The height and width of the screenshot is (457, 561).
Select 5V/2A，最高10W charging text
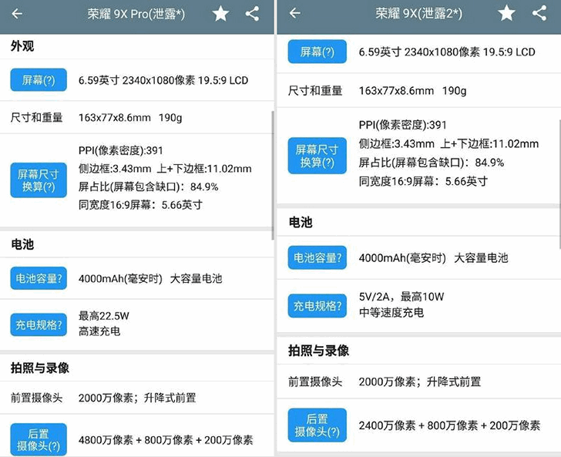(x=401, y=297)
